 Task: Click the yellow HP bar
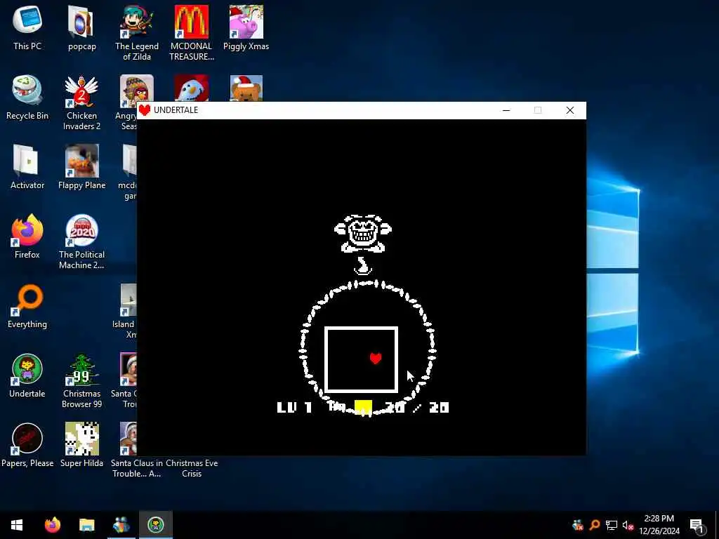click(x=363, y=407)
